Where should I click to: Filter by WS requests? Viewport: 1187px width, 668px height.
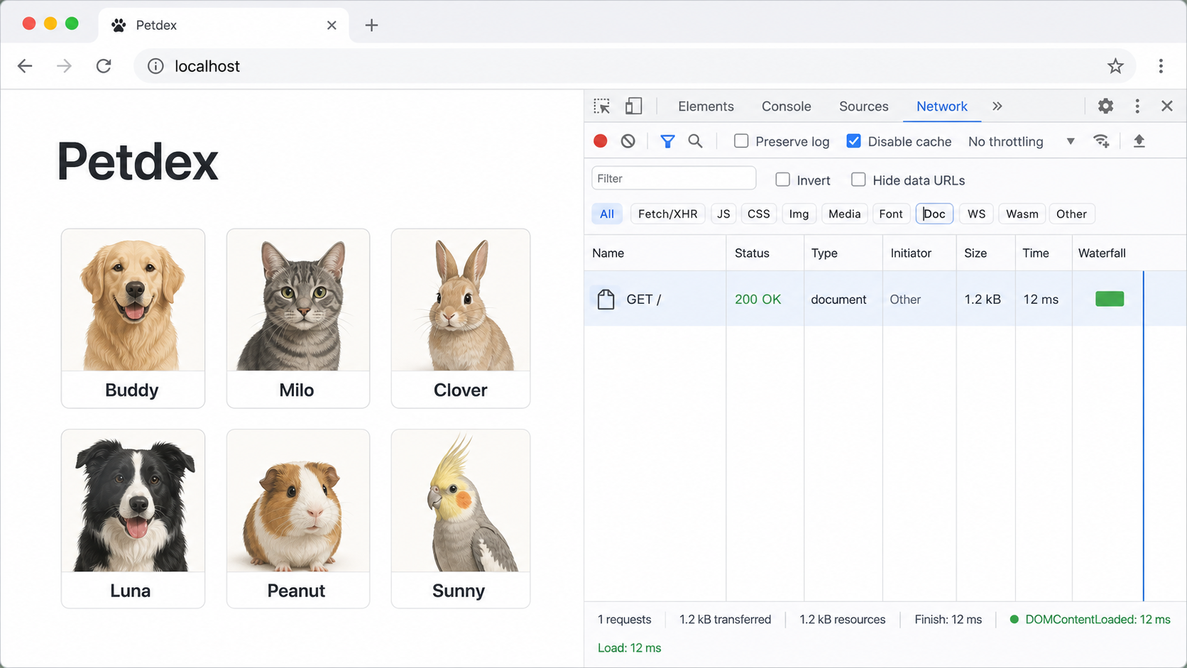[x=976, y=214]
